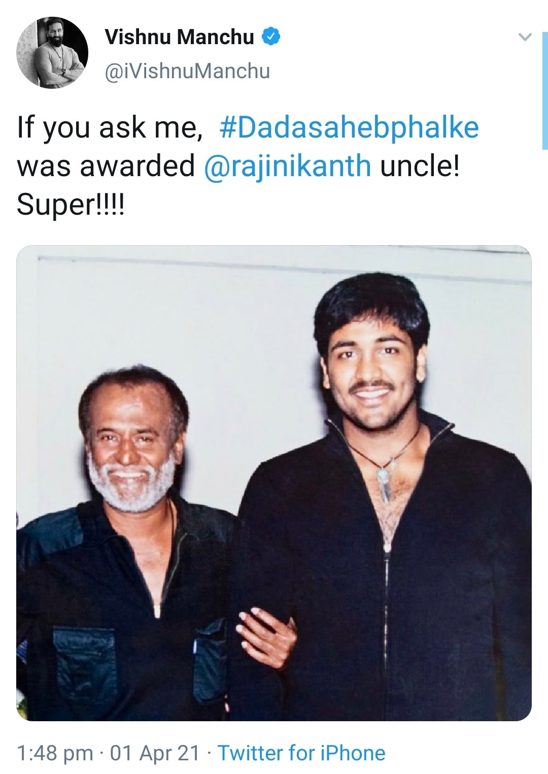Image resolution: width=548 pixels, height=774 pixels.
Task: Select the Vishnu Manchu display name
Action: [x=179, y=37]
